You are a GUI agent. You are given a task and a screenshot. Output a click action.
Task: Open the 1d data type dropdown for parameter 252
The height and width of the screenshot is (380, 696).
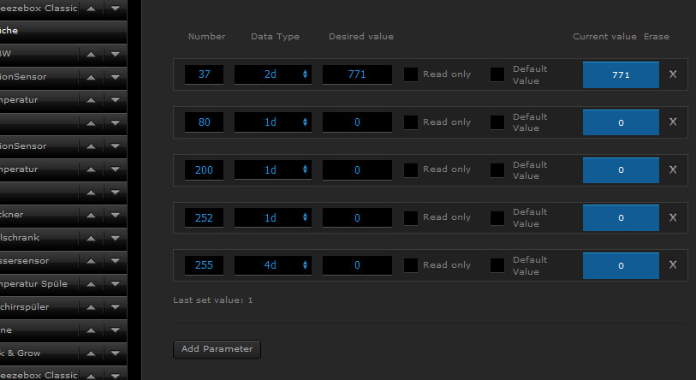pos(273,217)
